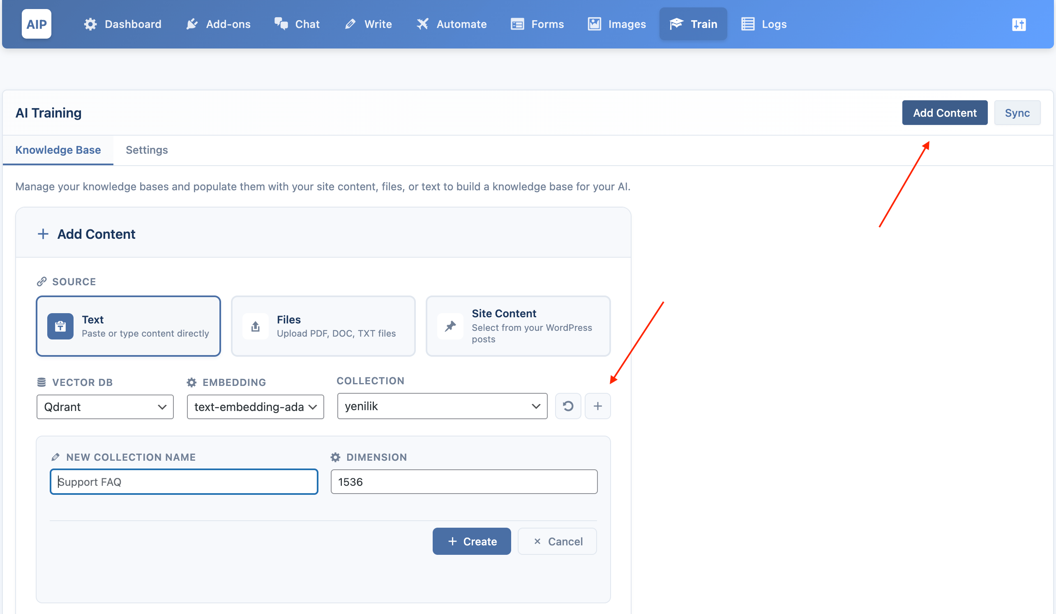
Task: Select the Site Content source card
Action: (518, 326)
